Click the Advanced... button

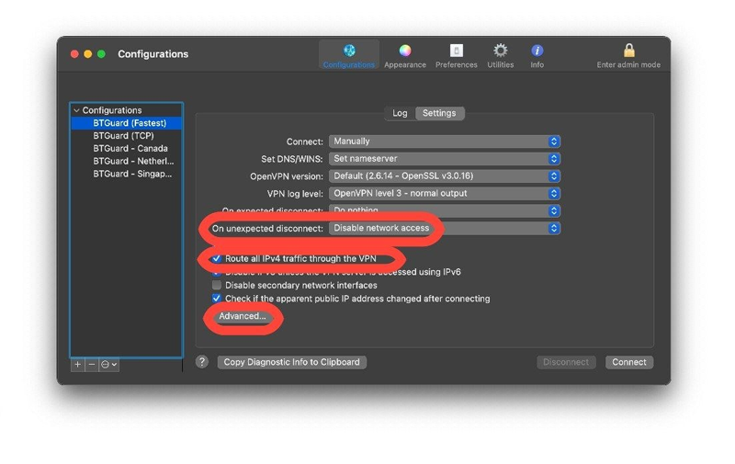243,316
